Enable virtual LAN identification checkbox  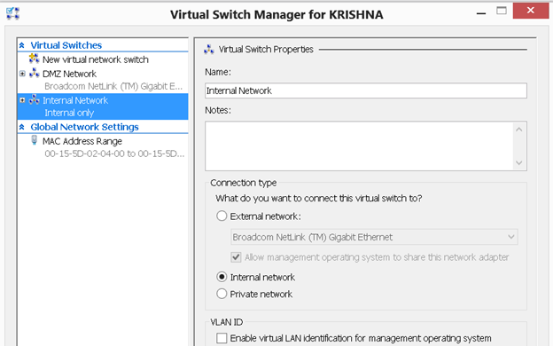222,338
